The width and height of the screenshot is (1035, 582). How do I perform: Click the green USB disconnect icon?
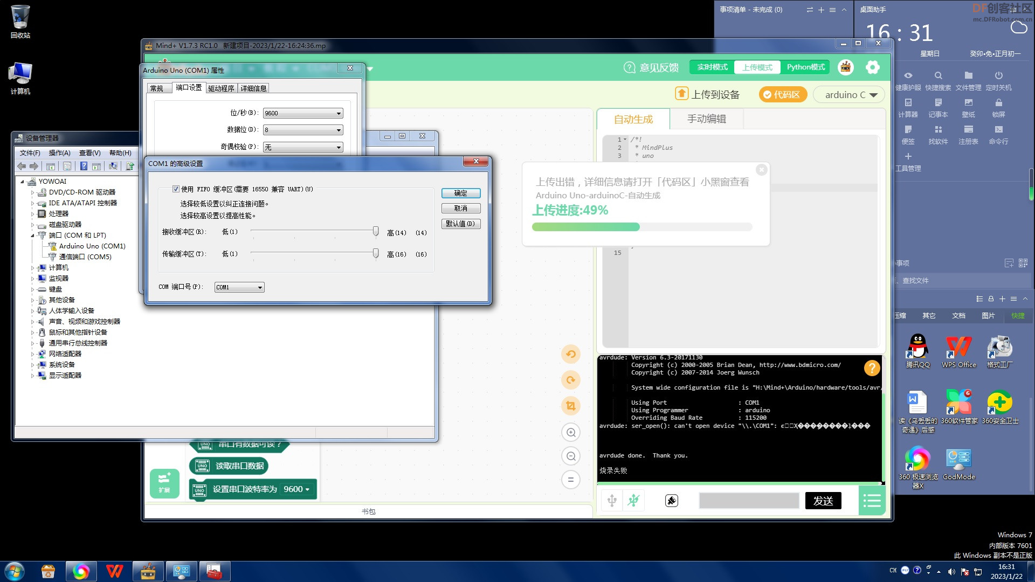pos(633,501)
